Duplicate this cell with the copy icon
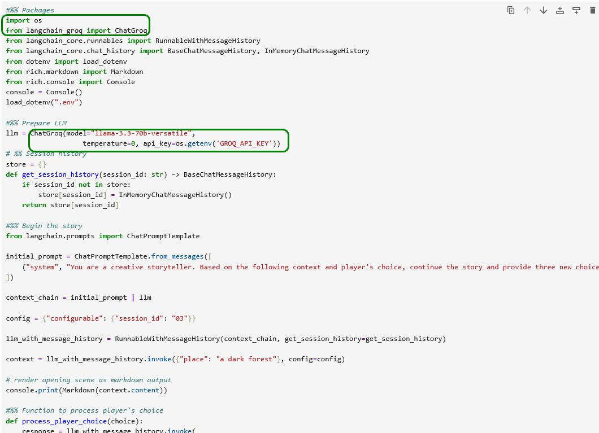Viewport: 599px width, 433px height. pos(511,10)
